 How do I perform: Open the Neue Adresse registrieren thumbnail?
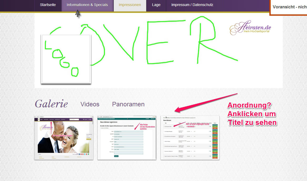coord(127,138)
